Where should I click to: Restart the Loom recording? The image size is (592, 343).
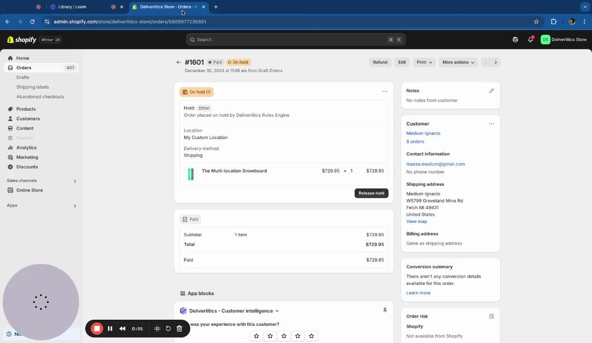pos(168,329)
